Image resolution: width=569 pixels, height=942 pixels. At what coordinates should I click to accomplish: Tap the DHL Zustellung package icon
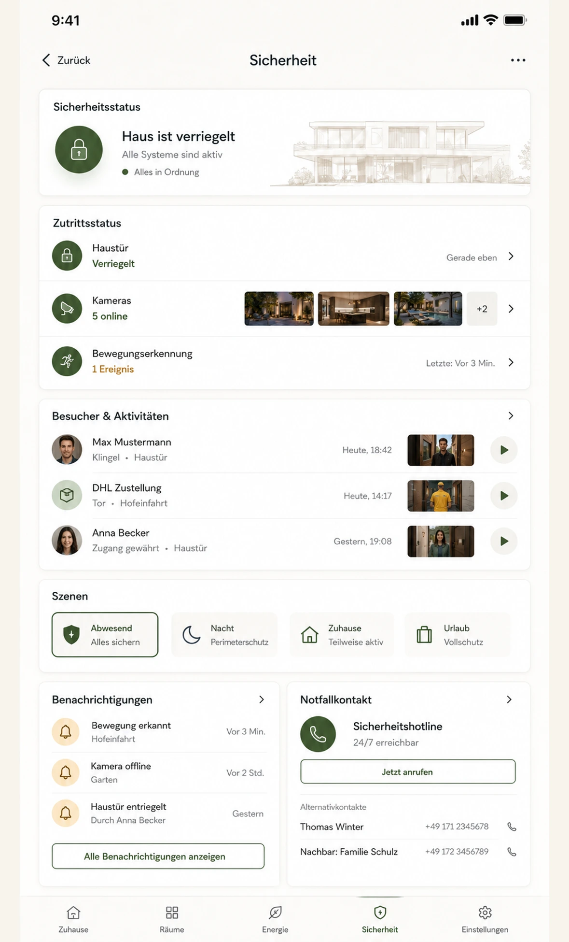(67, 495)
